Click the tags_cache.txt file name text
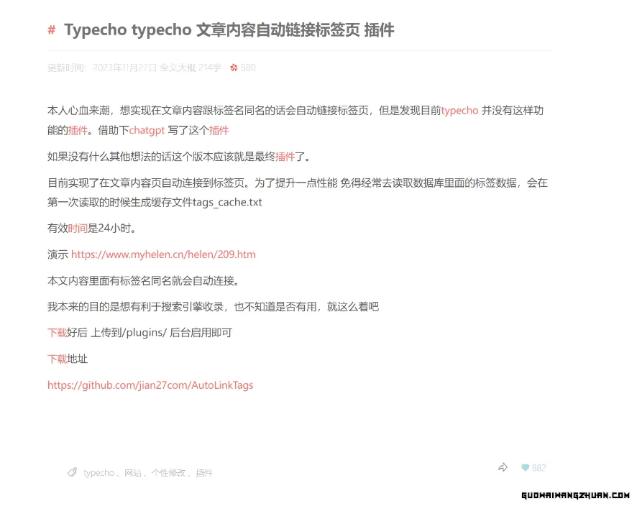637x506 pixels. (227, 202)
